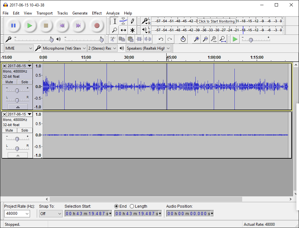Collapse the second track

(18, 155)
